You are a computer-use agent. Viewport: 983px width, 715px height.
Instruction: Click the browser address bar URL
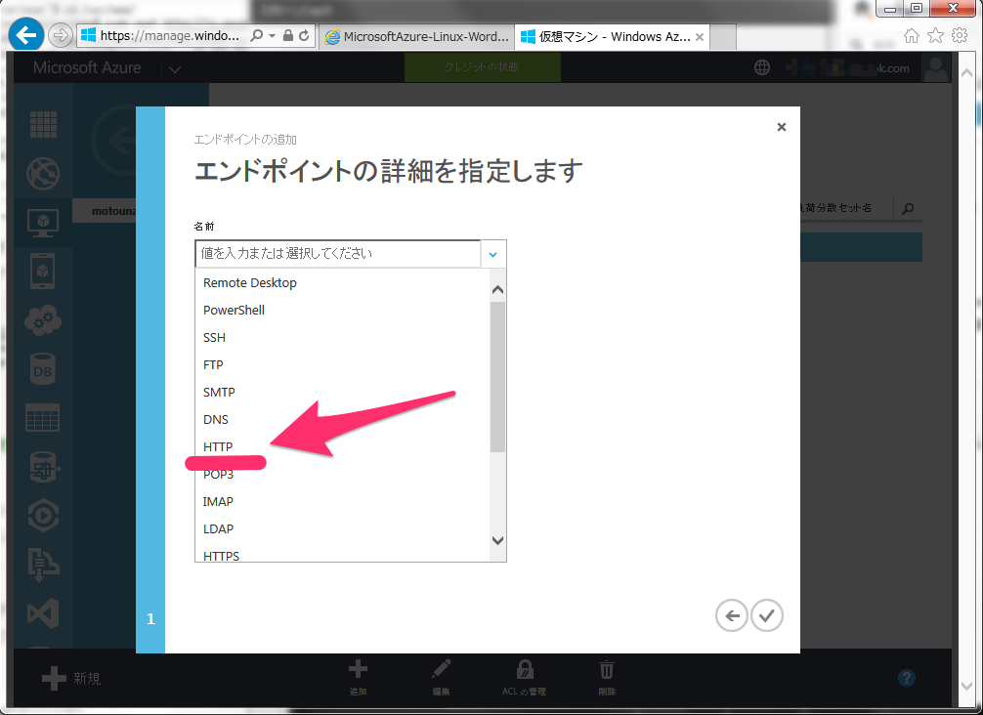[x=169, y=36]
